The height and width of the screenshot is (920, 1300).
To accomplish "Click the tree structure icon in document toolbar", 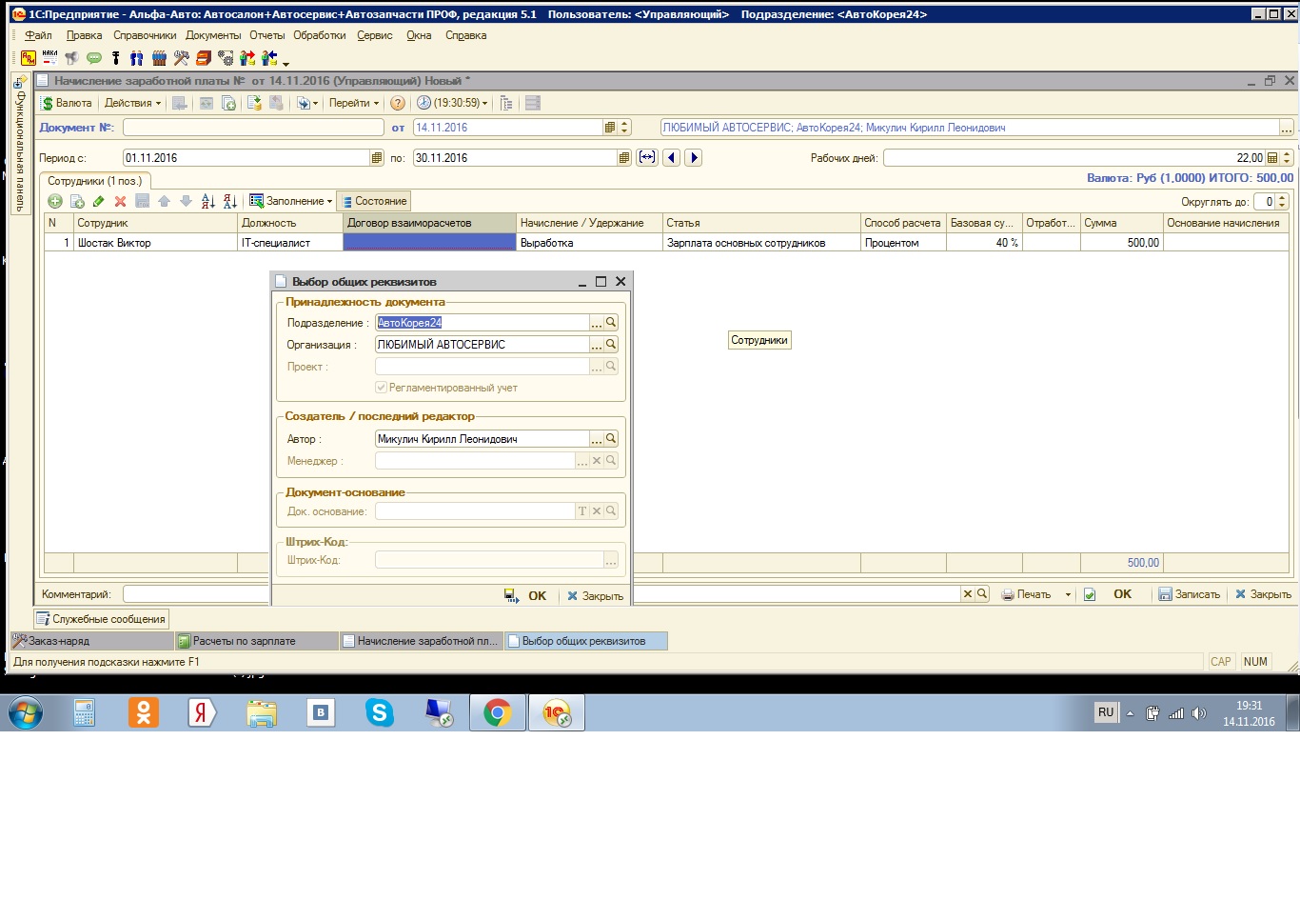I will coord(506,103).
